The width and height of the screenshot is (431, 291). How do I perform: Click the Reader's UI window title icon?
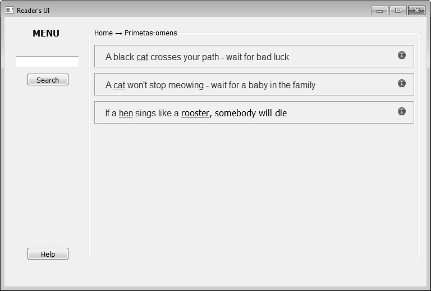(x=10, y=10)
